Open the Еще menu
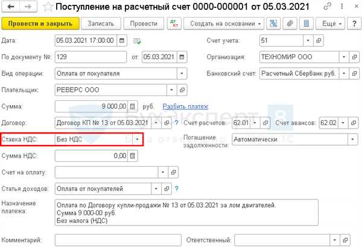This screenshot has height=249, width=362. pyautogui.click(x=330, y=24)
